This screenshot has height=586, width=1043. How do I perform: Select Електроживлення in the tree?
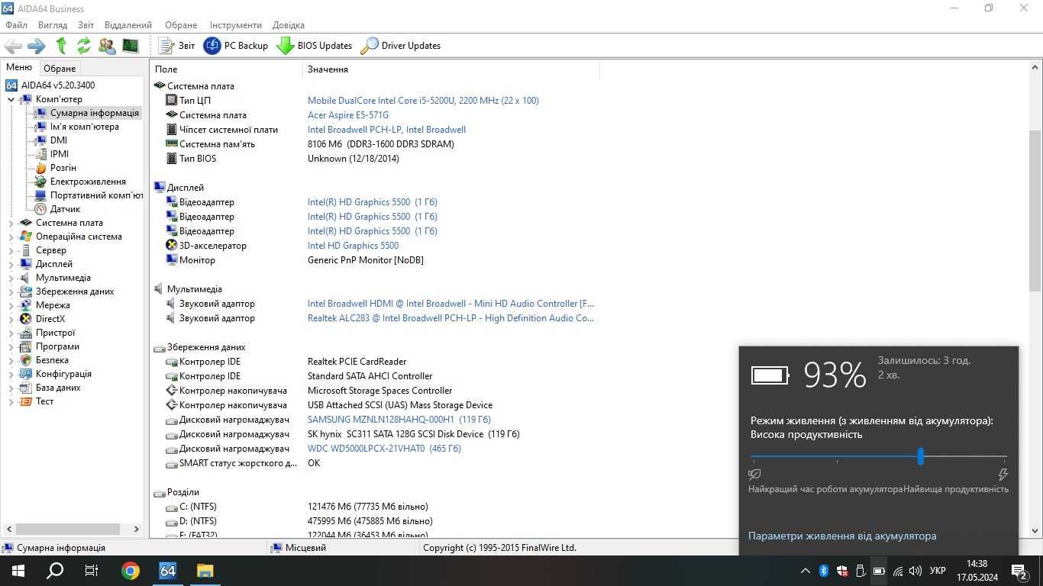click(88, 182)
